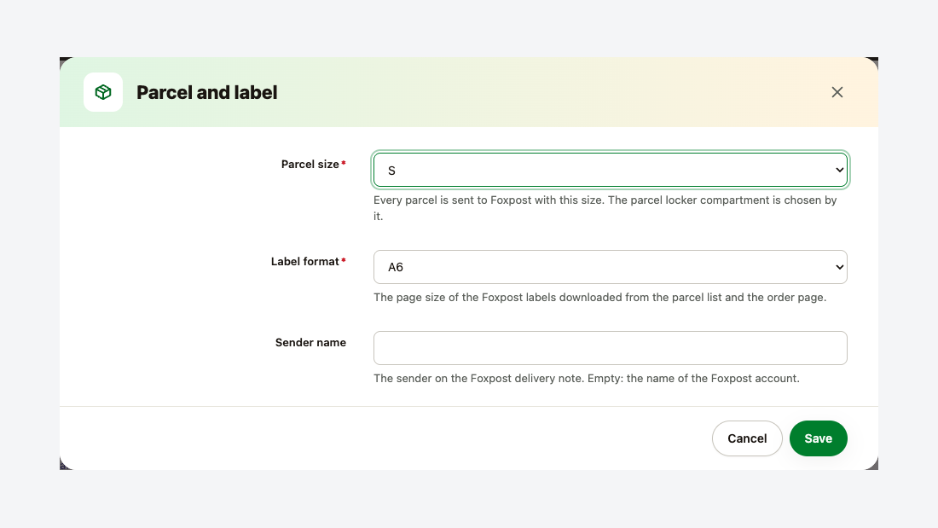Click the Sender name field label
The image size is (938, 528).
[x=310, y=342]
